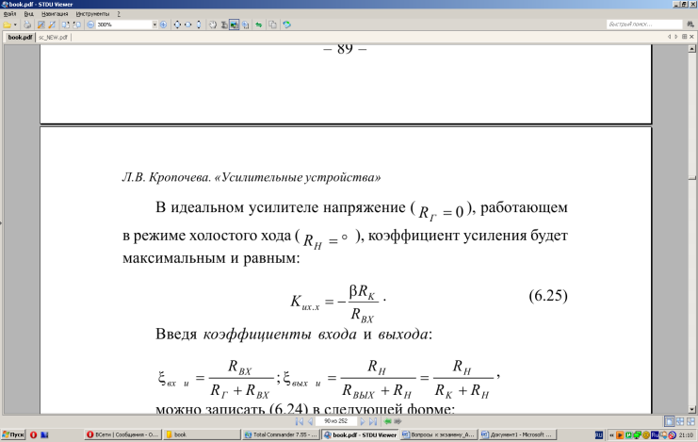Click the Пуск start button
The height and width of the screenshot is (442, 698).
(x=13, y=434)
